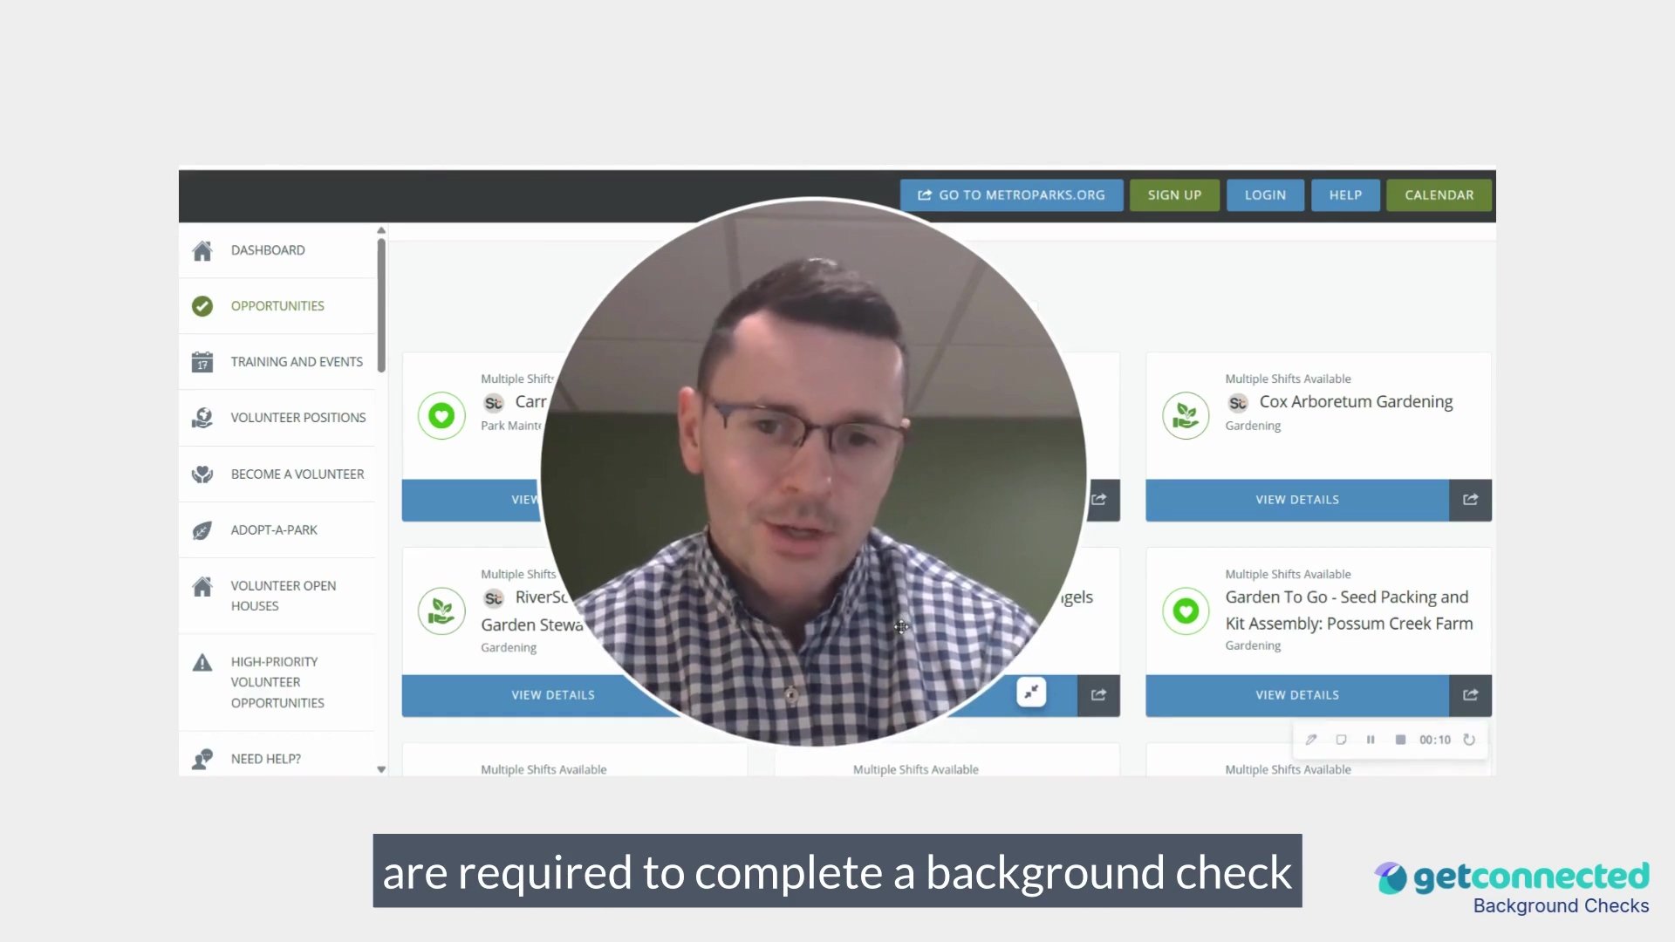Click the Cox Arboretum plant hand icon
The width and height of the screenshot is (1675, 942).
[x=1186, y=415]
